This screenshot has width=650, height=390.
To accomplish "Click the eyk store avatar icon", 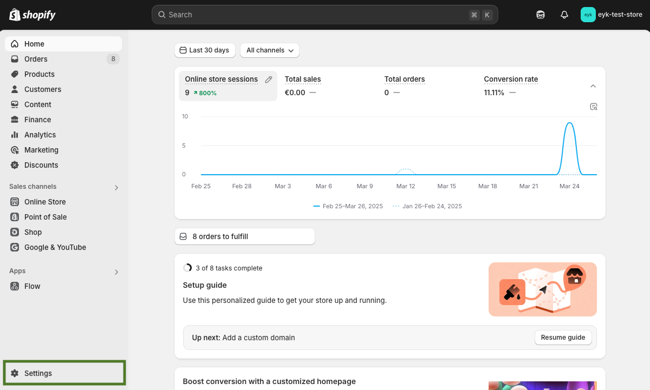I will 588,15.
